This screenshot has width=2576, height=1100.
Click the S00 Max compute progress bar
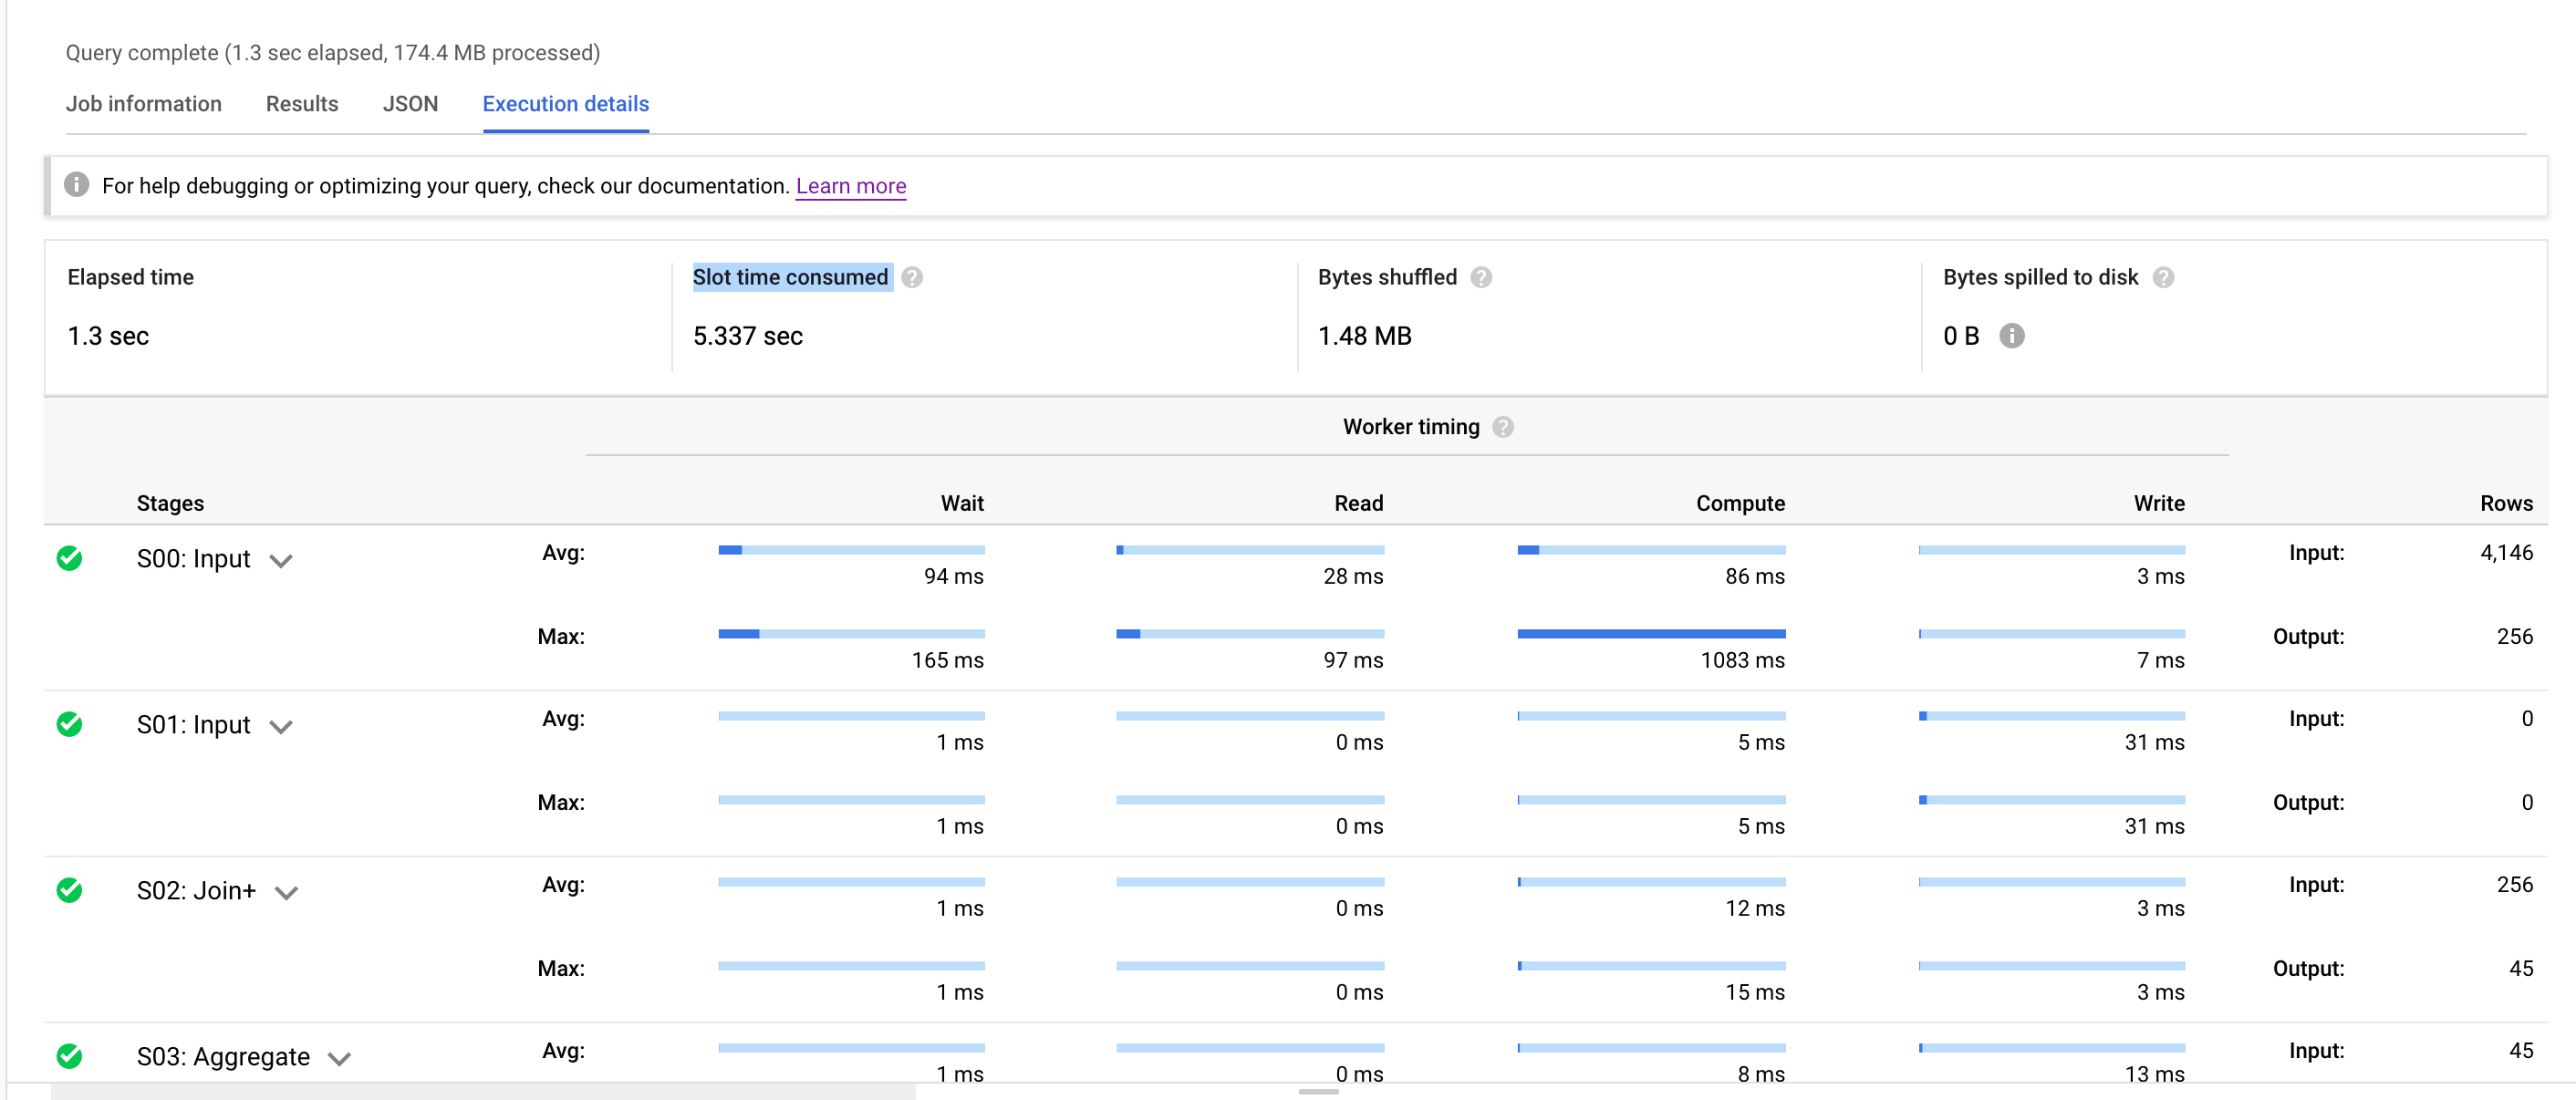pyautogui.click(x=1651, y=633)
